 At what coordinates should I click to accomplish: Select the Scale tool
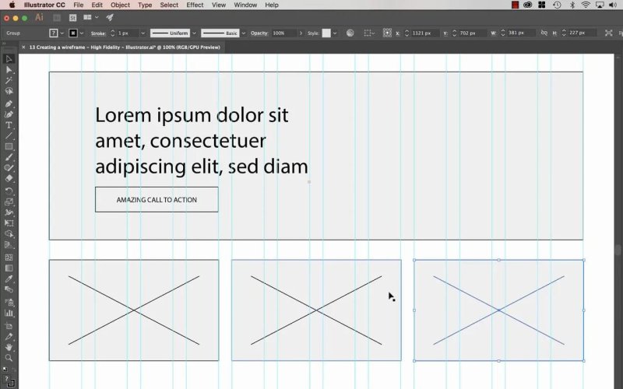coord(9,202)
